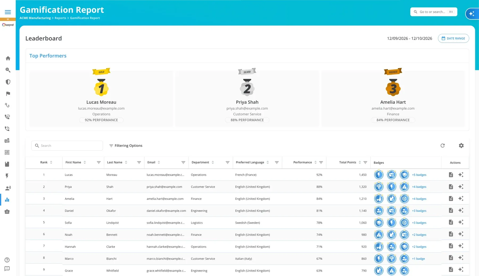Click Amelia Hart bronze performer card
Image resolution: width=479 pixels, height=276 pixels.
[x=393, y=98]
